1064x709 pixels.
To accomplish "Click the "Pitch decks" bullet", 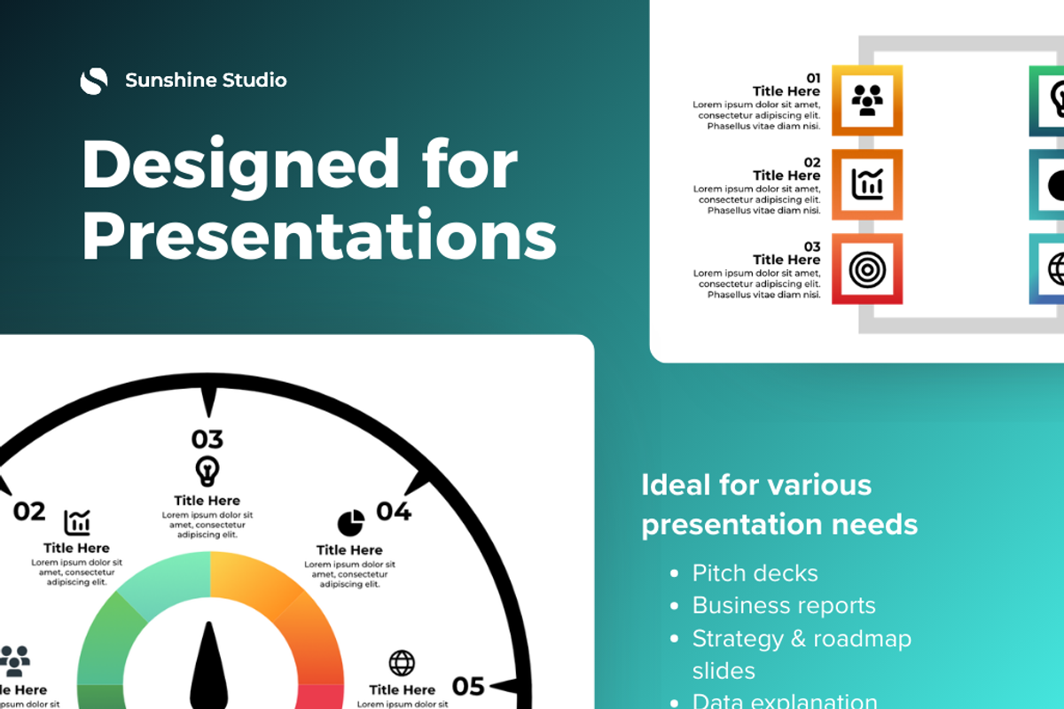I will (x=755, y=573).
